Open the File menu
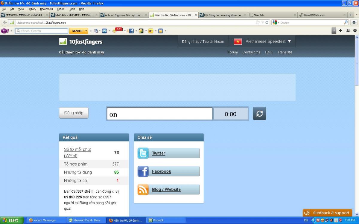 pyautogui.click(x=4, y=9)
